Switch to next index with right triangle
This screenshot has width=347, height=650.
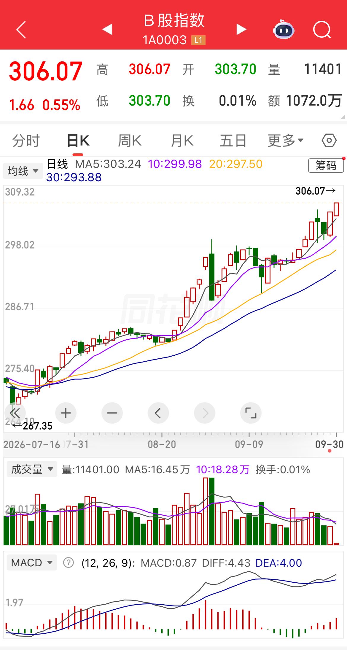(x=241, y=29)
